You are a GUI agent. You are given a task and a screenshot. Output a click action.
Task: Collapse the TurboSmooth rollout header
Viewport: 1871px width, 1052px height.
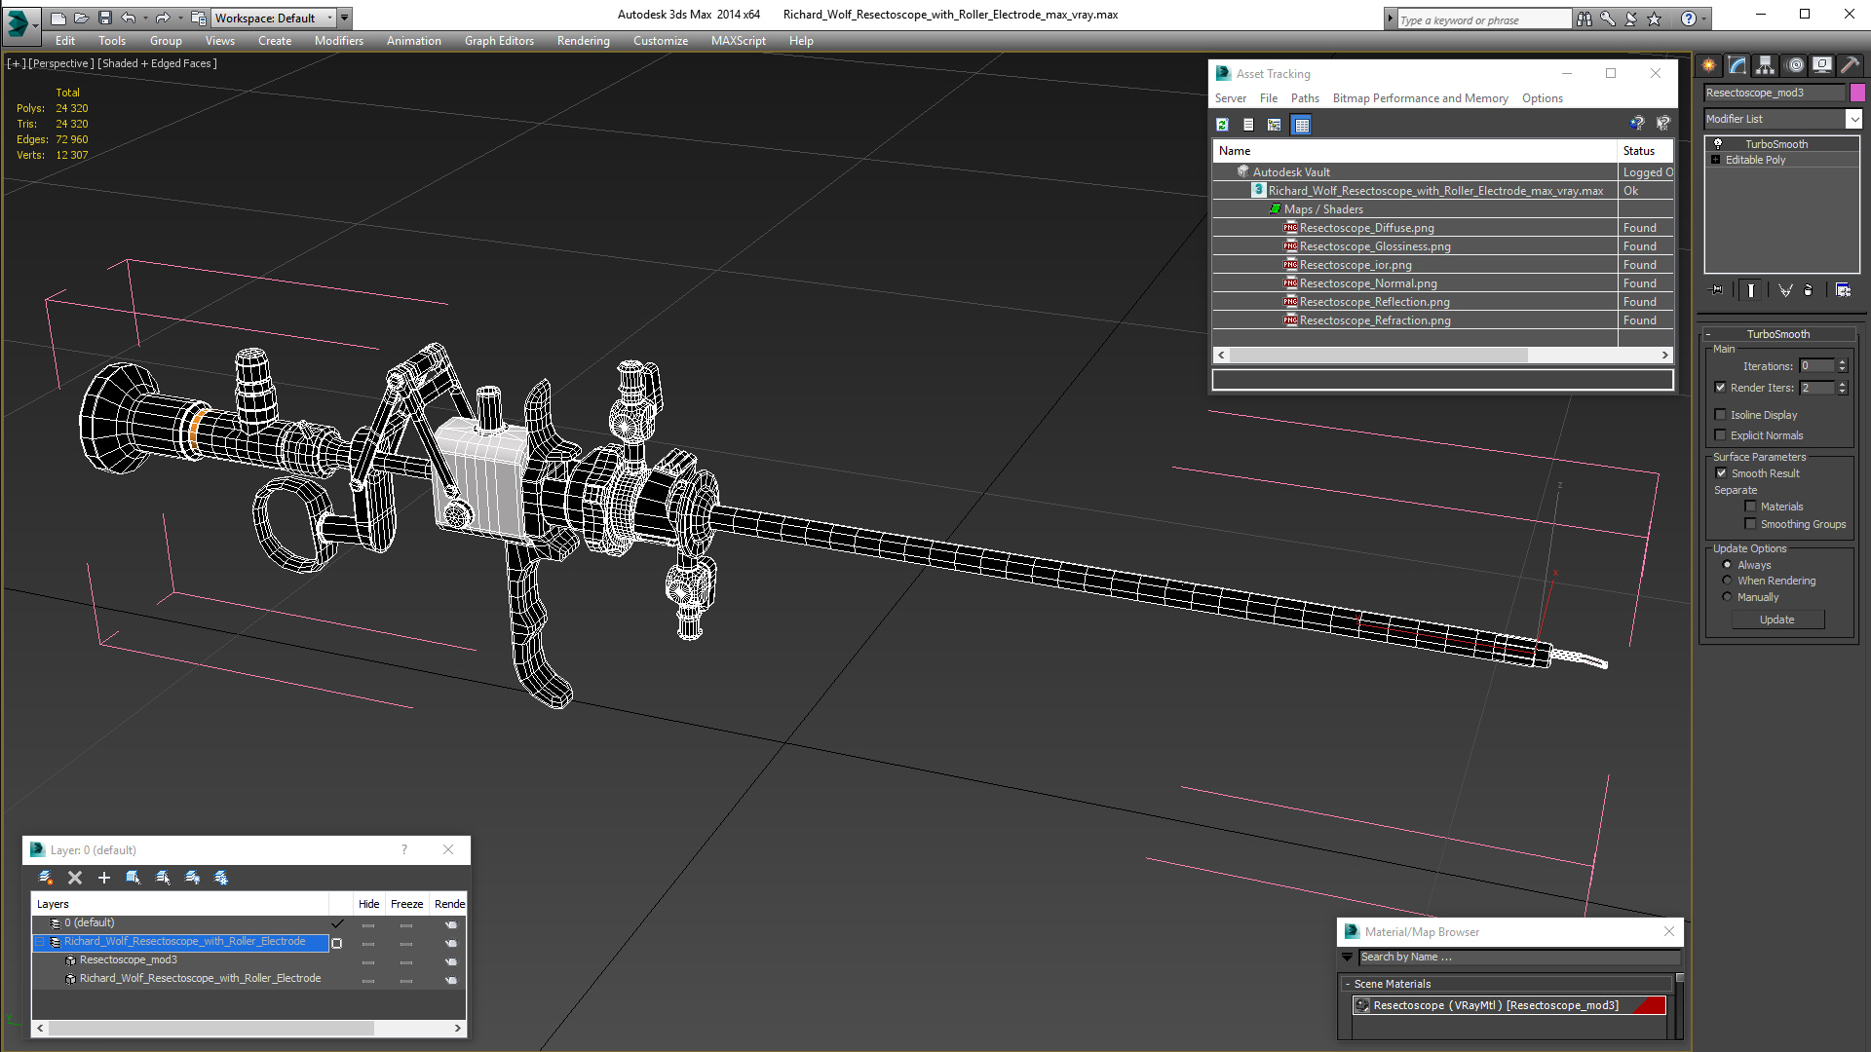click(1777, 334)
